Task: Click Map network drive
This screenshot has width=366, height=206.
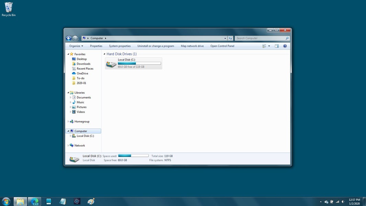Action: [192, 46]
